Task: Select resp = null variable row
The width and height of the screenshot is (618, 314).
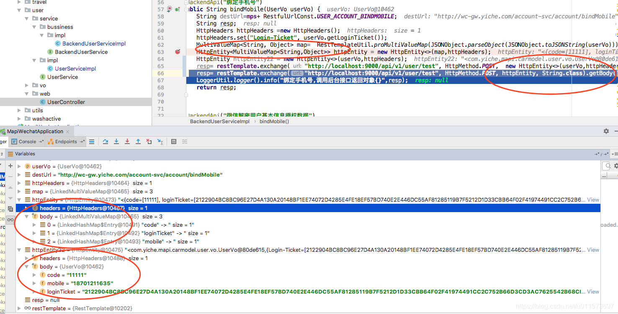Action: (x=308, y=300)
